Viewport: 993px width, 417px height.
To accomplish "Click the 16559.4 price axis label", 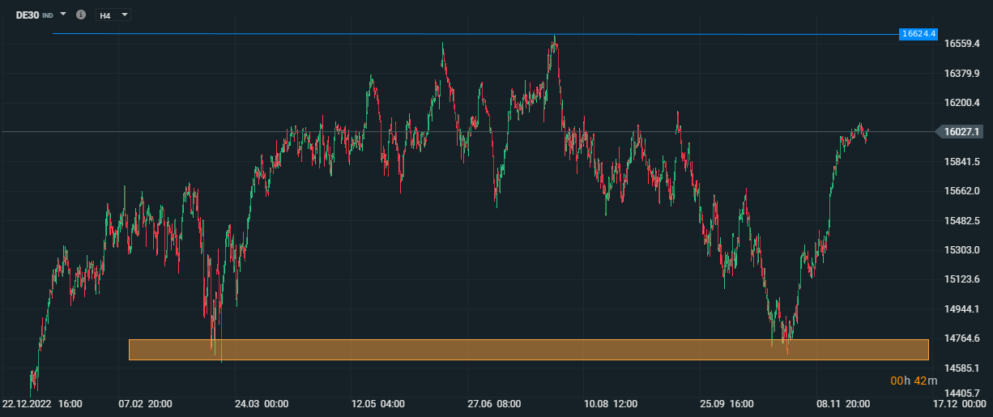I will pyautogui.click(x=963, y=44).
